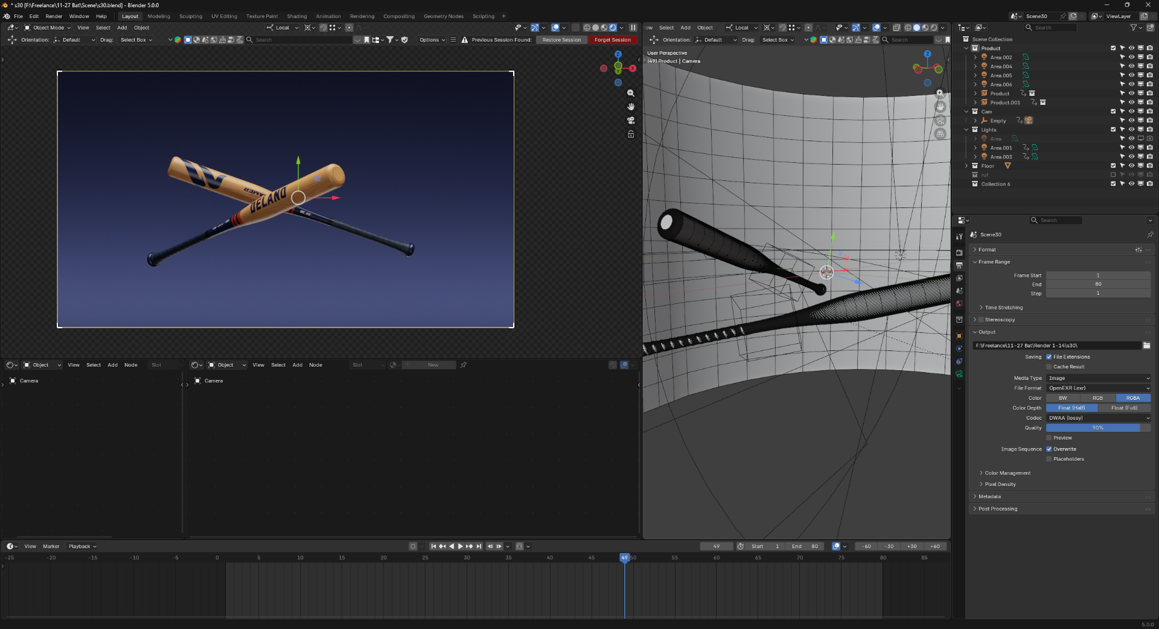Image resolution: width=1159 pixels, height=629 pixels.
Task: Open the Tool properties tab
Action: (959, 236)
